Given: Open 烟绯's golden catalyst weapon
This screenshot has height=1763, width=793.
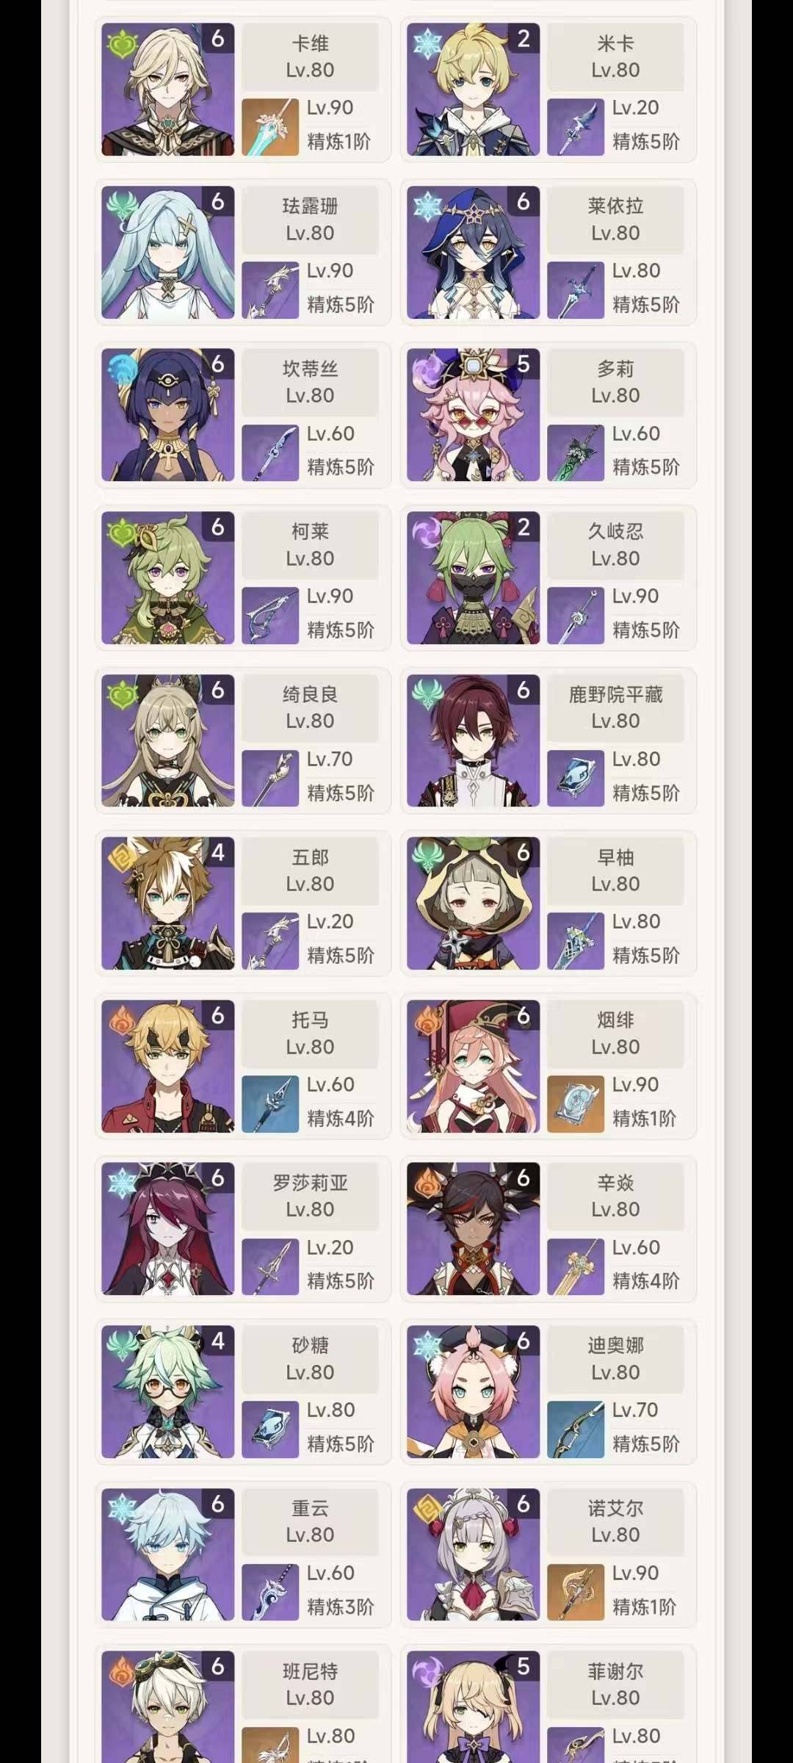Looking at the screenshot, I should coord(576,1104).
